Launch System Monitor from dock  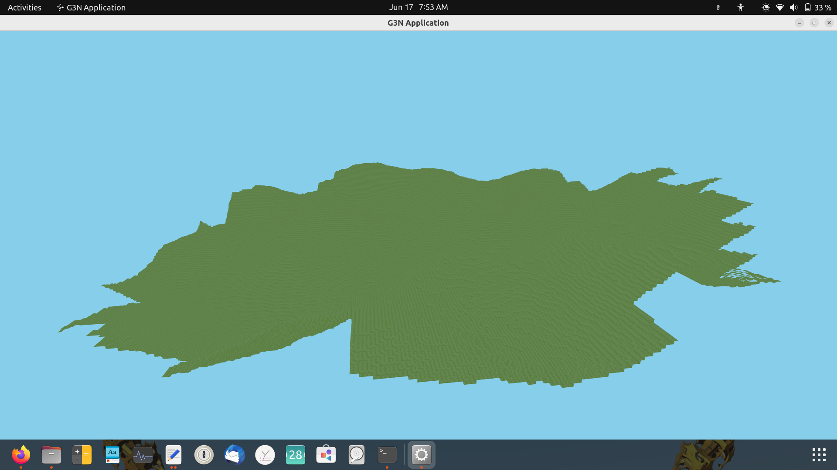point(143,455)
